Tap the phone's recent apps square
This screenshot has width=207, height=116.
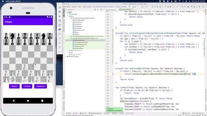(x=42, y=101)
